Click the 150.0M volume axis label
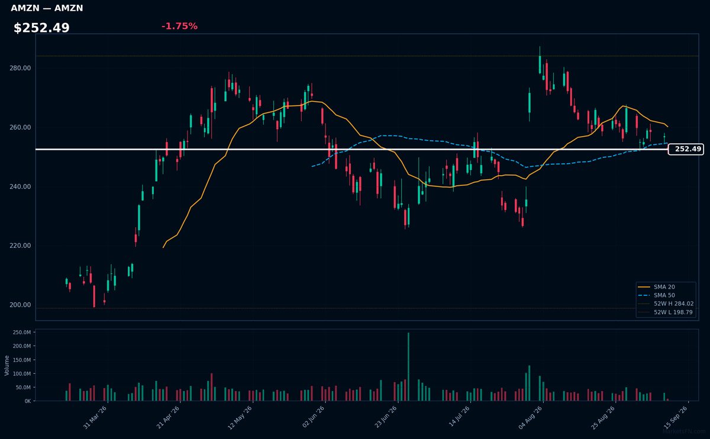The image size is (710, 439). click(21, 360)
